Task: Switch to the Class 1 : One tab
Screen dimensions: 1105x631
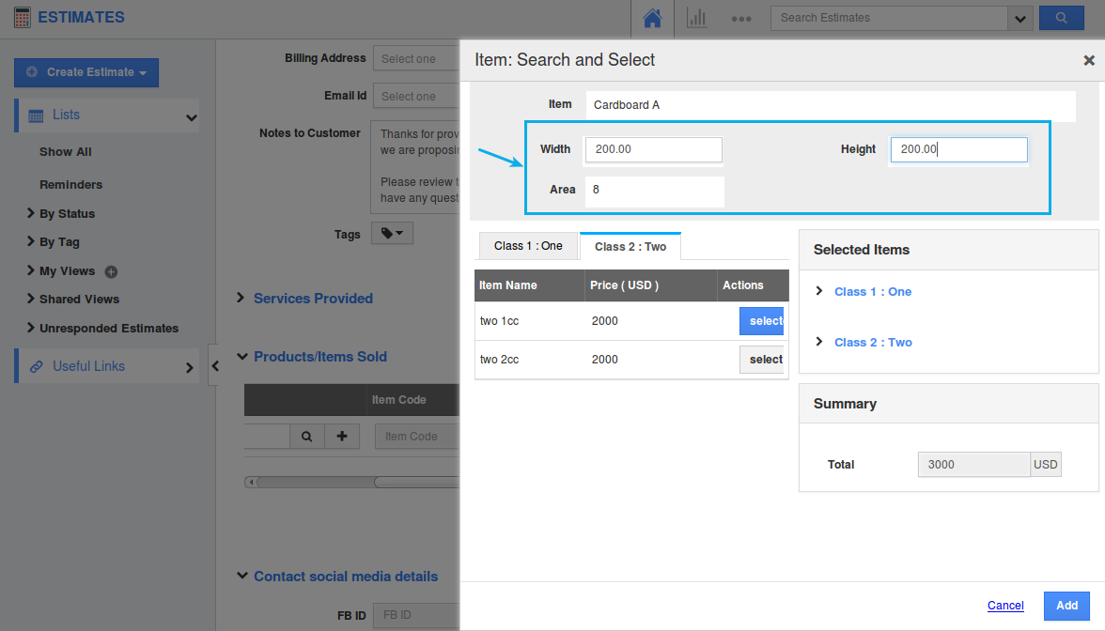Action: 528,246
